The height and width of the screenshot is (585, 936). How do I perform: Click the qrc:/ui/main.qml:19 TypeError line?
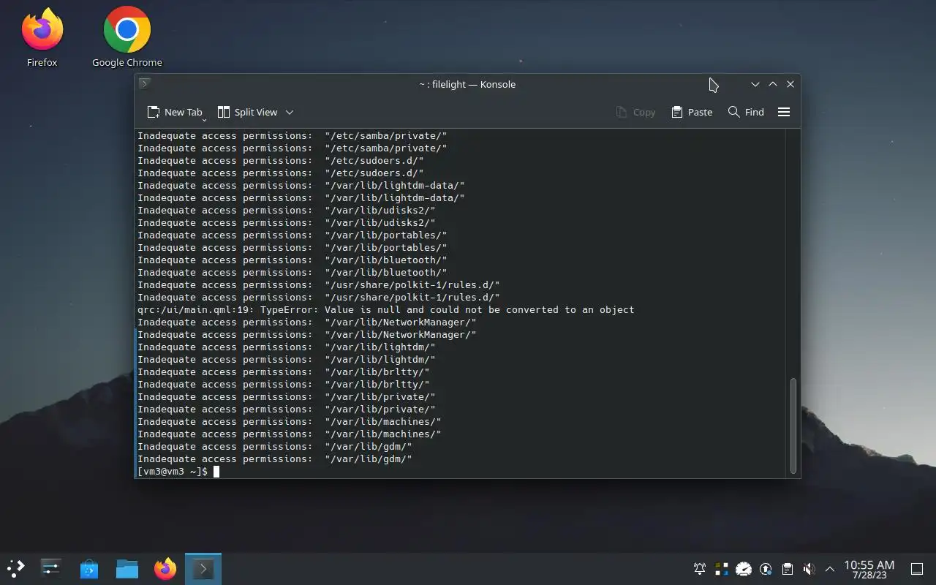coord(386,310)
